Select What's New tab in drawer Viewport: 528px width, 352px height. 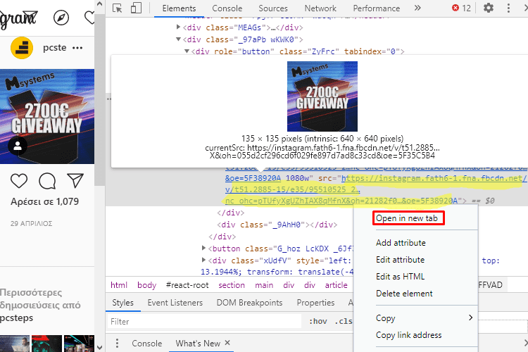click(x=198, y=344)
